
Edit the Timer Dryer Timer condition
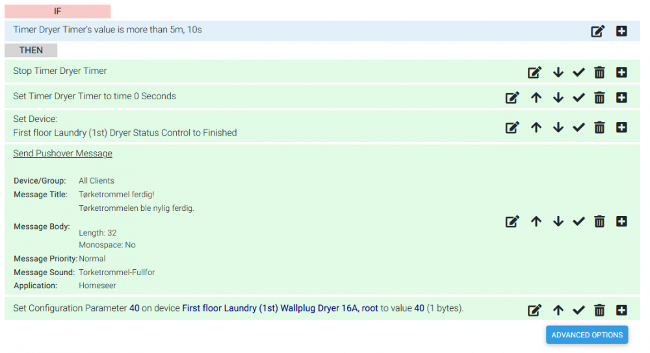pos(597,31)
